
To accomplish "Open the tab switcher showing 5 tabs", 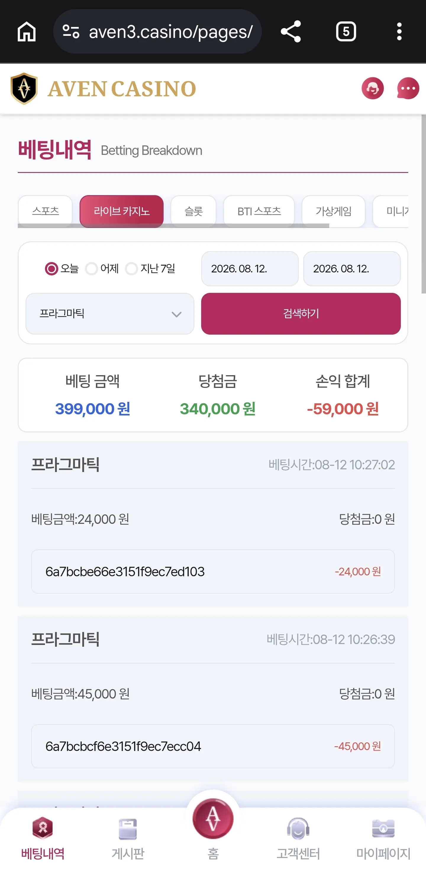I will (x=346, y=31).
